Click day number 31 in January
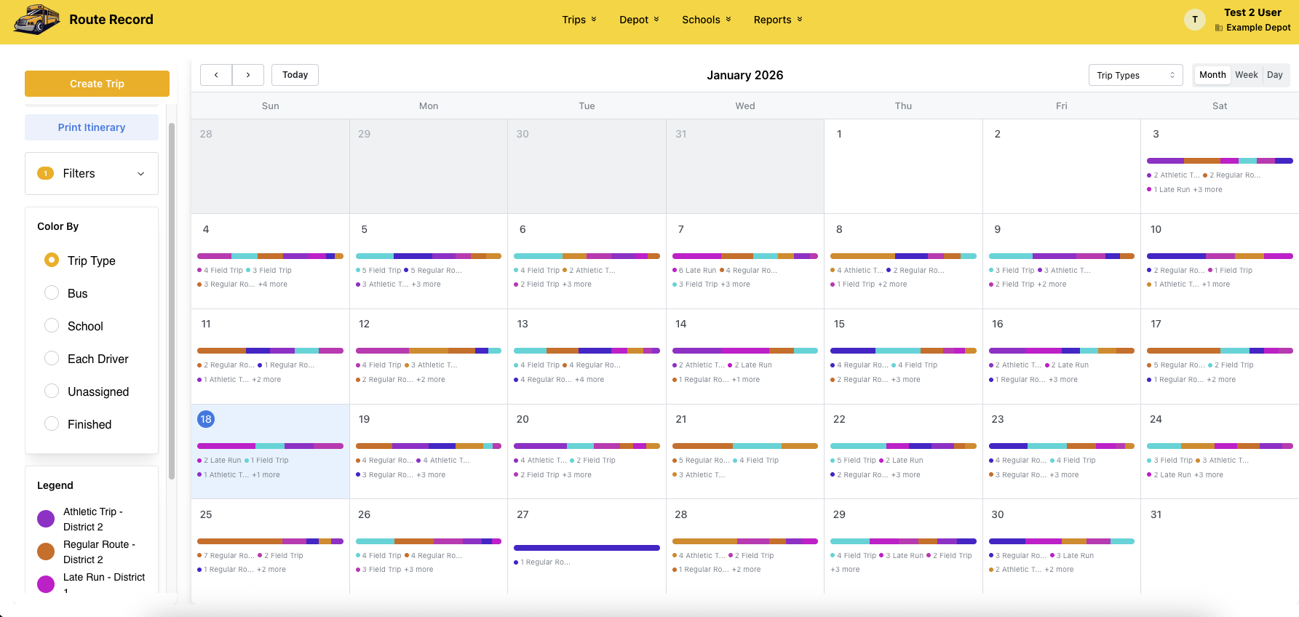1299x617 pixels. click(1156, 514)
